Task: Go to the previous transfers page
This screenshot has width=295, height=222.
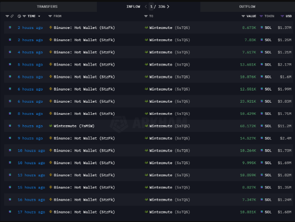Action: point(146,7)
